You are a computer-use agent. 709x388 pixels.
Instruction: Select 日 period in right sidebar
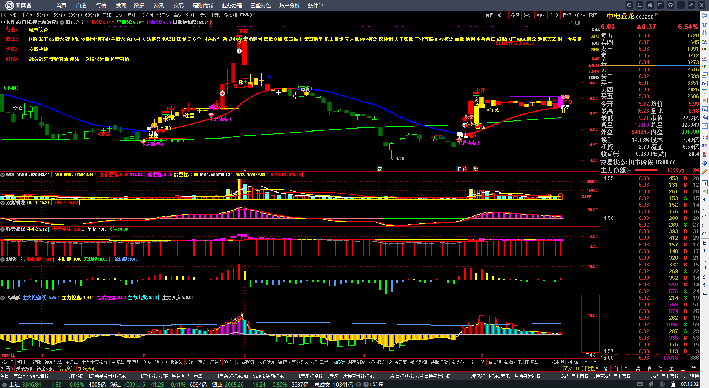coord(705,243)
